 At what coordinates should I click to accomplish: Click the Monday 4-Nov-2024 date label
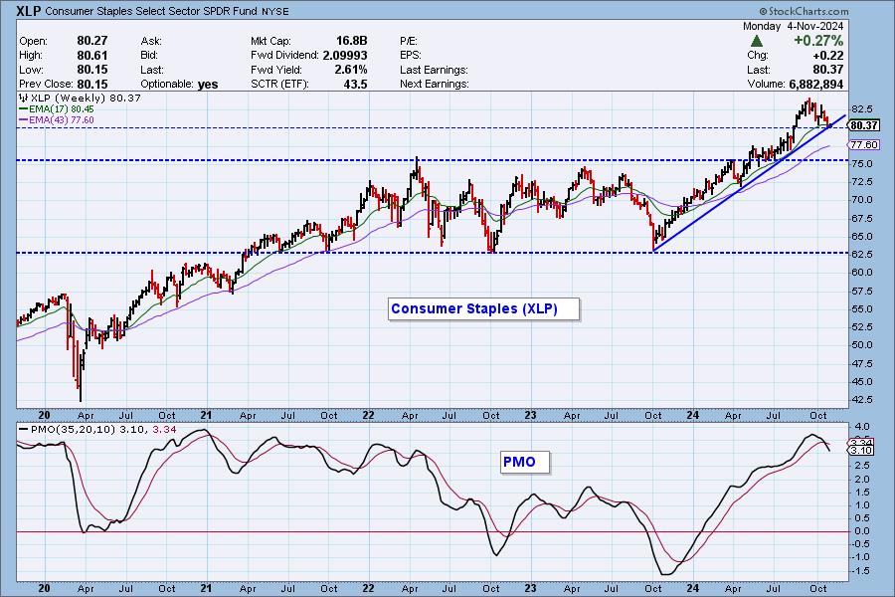coord(793,26)
